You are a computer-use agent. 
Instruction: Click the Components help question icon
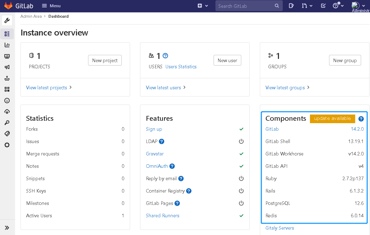tap(361, 119)
